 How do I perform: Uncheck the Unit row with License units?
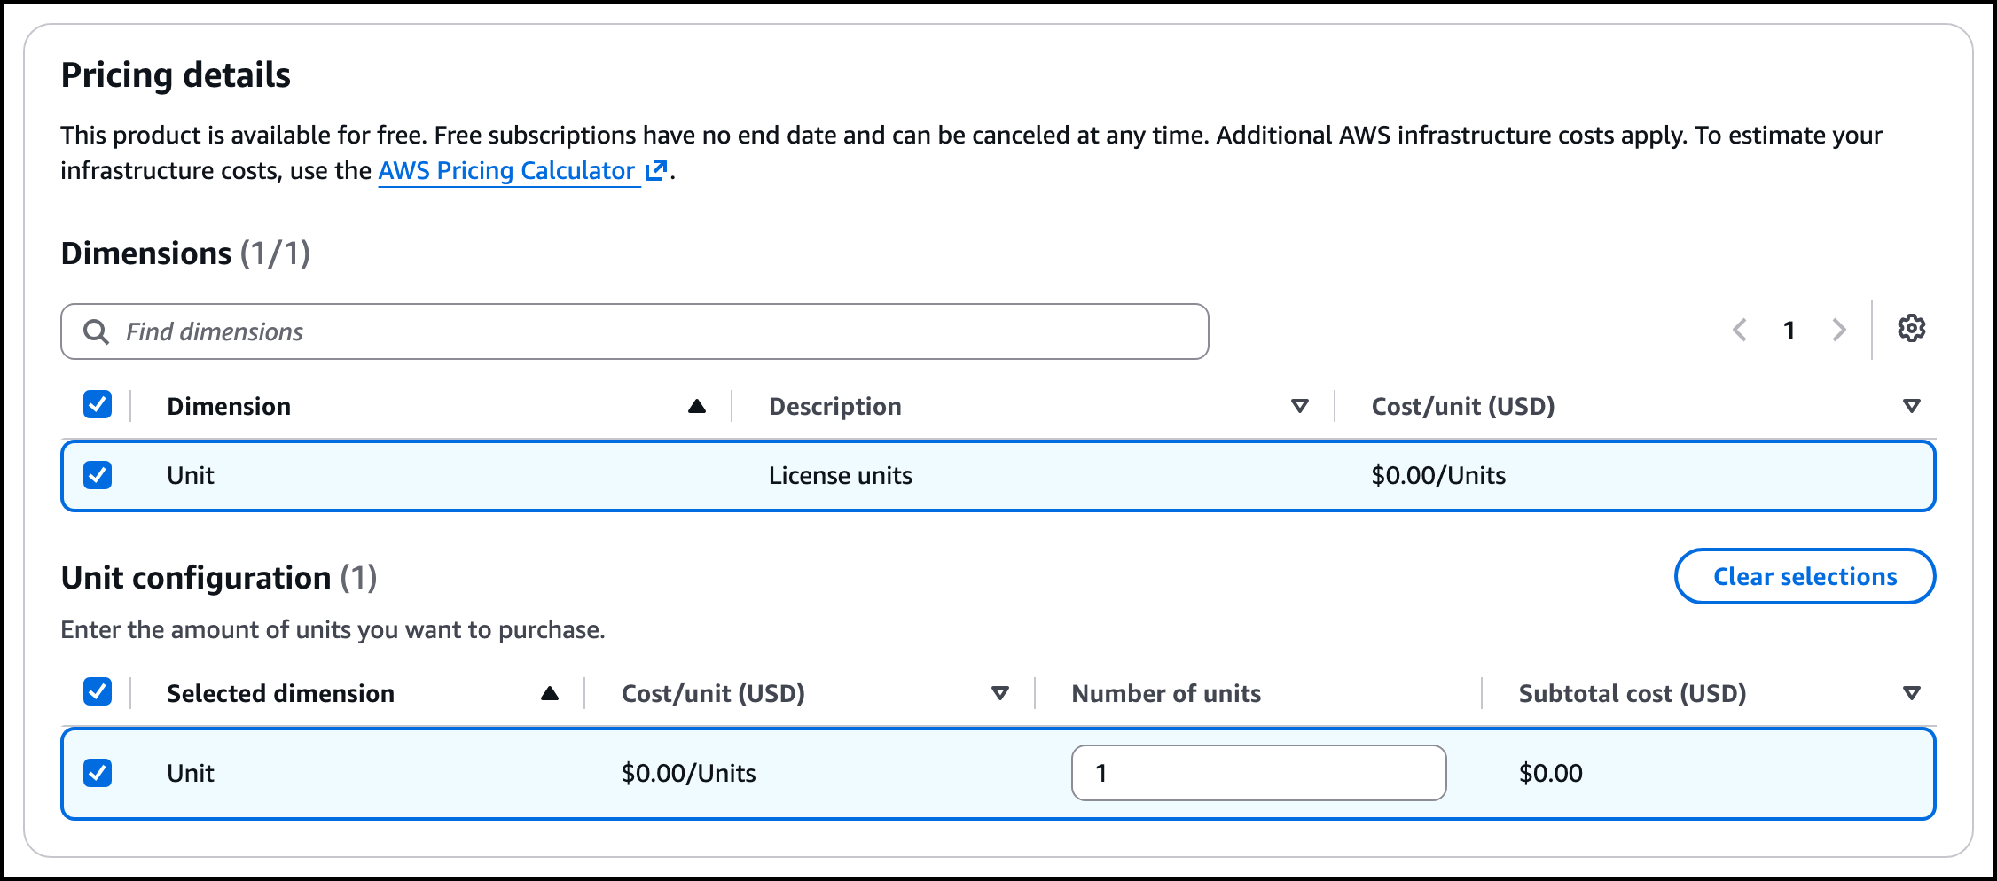(98, 475)
